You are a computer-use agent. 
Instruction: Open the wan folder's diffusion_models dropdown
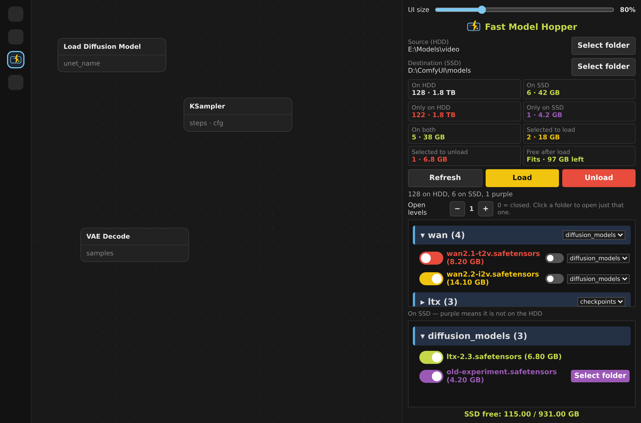[594, 235]
